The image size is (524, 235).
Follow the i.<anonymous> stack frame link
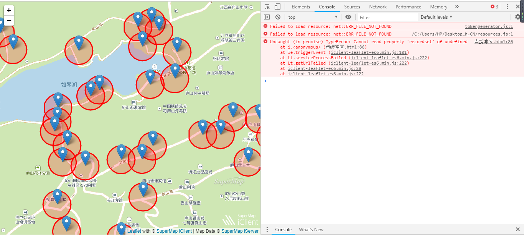coord(345,47)
